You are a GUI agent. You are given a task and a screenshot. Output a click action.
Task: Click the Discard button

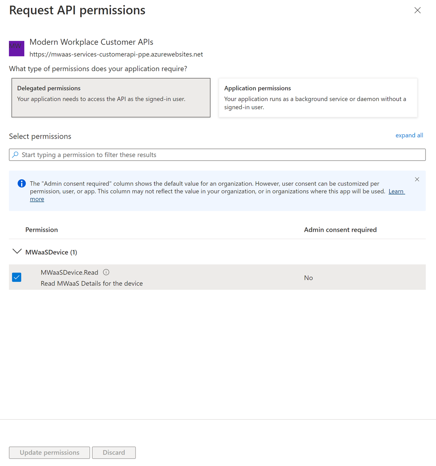pos(114,452)
